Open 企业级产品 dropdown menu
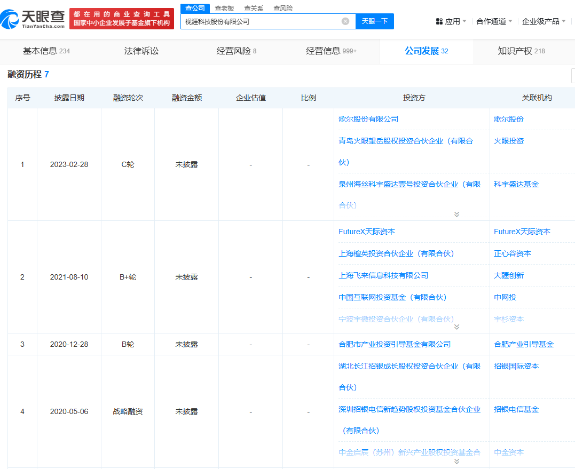This screenshot has height=469, width=575. tap(544, 21)
